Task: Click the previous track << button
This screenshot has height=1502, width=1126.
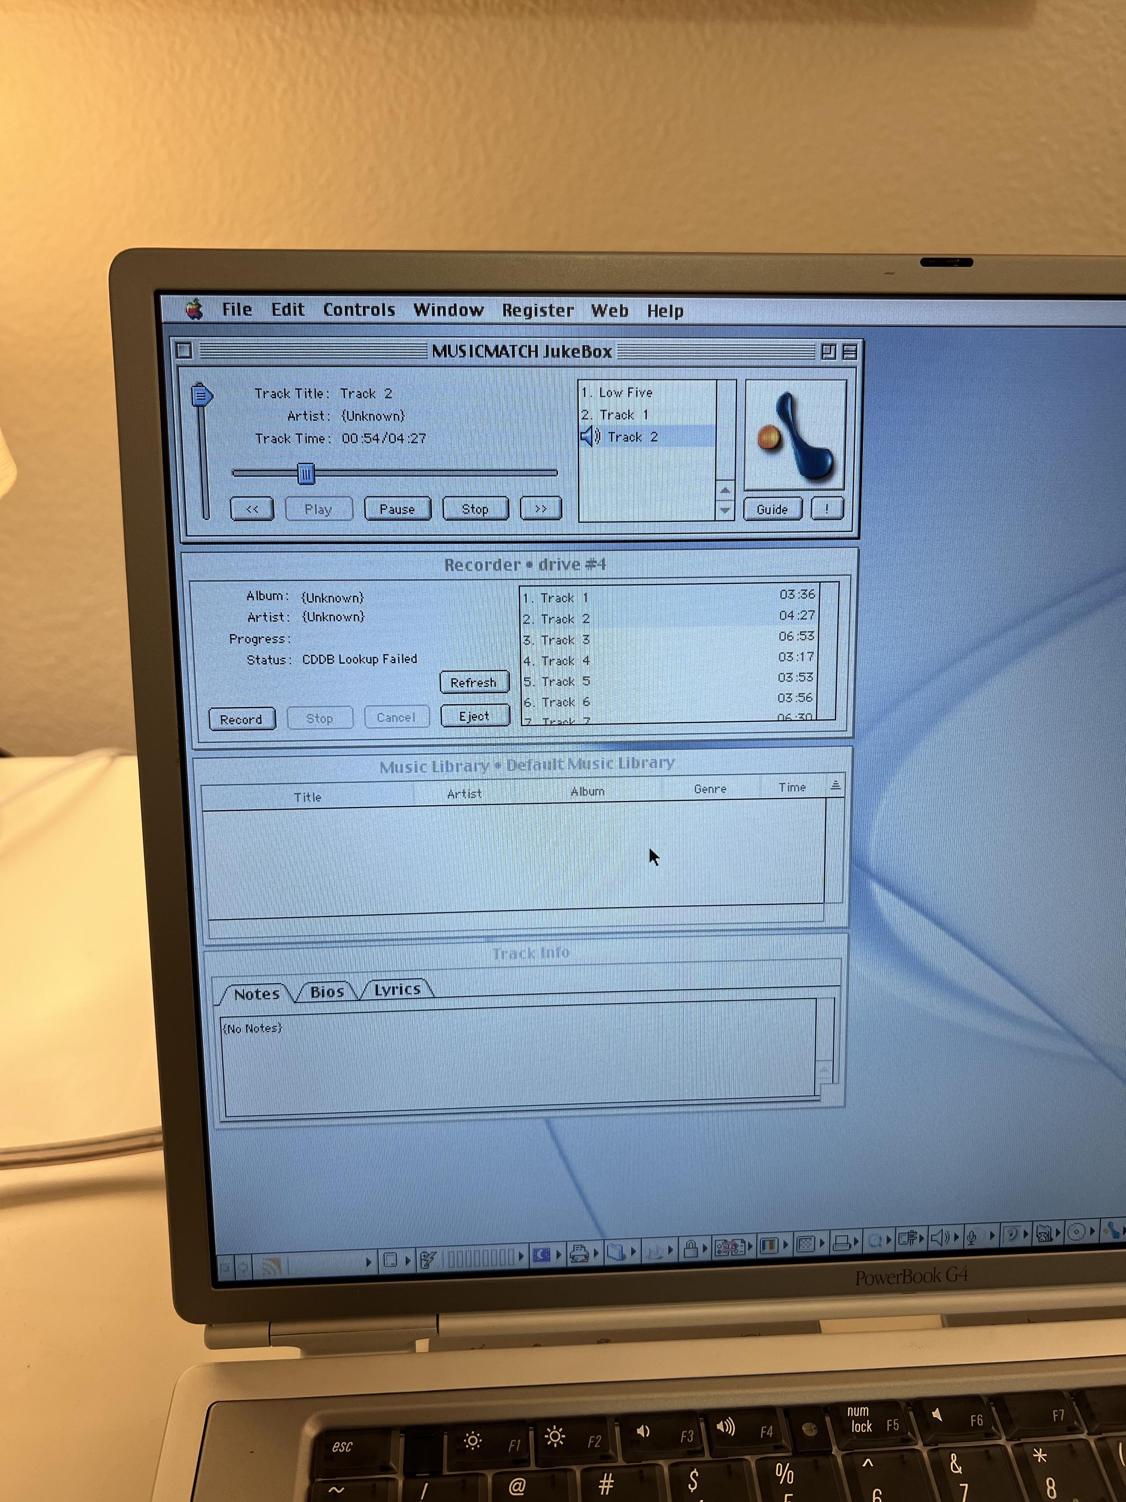Action: click(x=252, y=509)
